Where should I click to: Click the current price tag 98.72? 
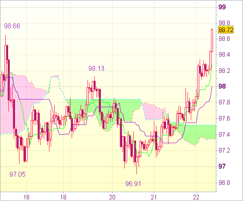[226, 30]
